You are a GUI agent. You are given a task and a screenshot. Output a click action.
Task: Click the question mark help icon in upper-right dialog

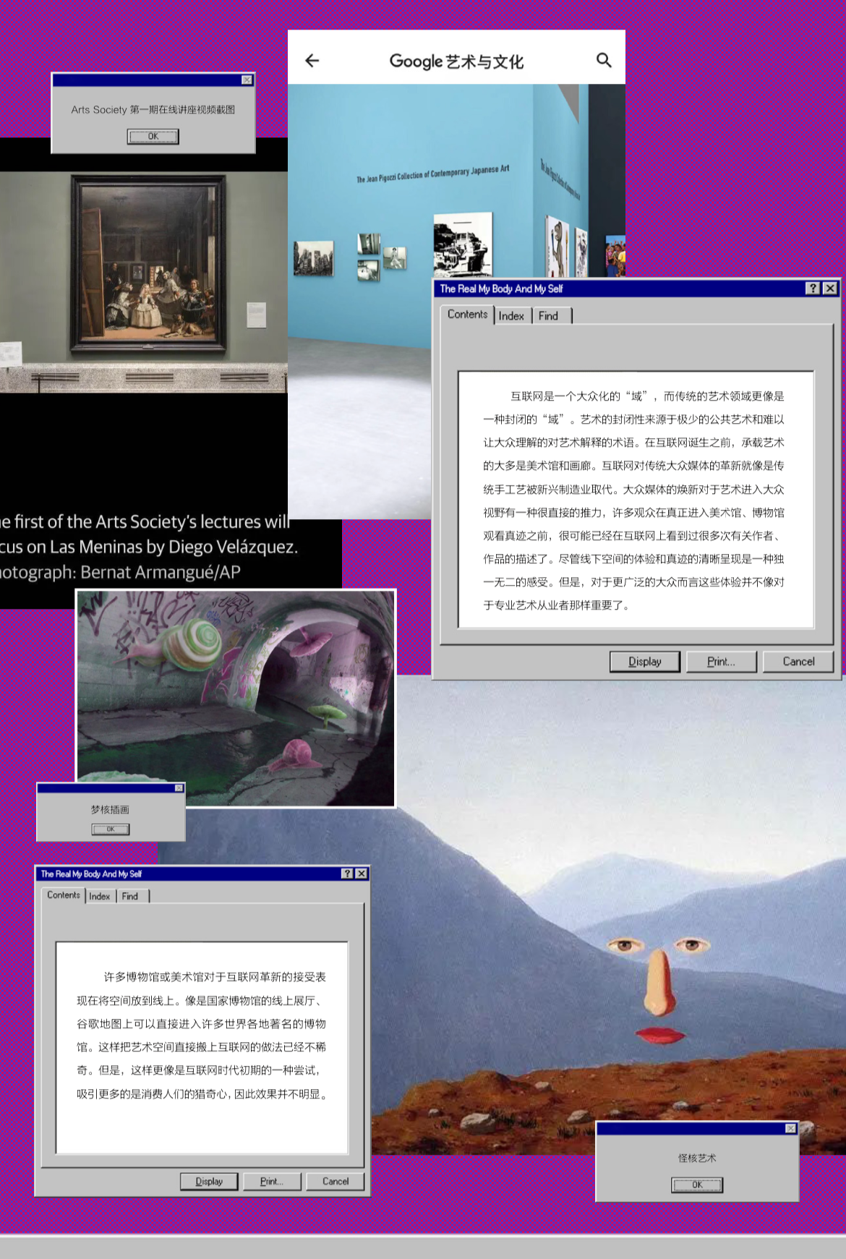point(813,289)
